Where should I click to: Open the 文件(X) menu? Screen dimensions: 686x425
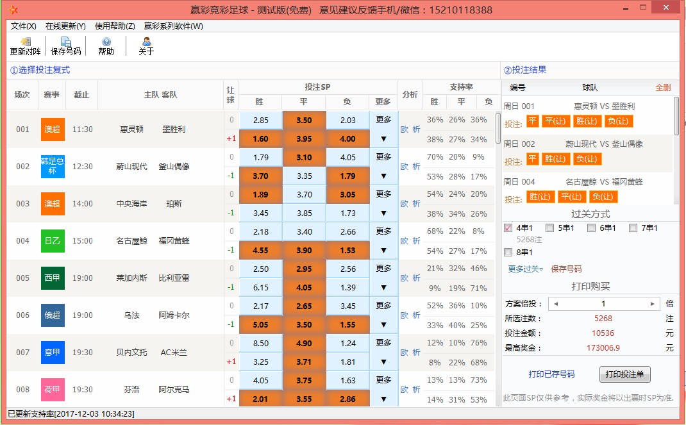23,26
